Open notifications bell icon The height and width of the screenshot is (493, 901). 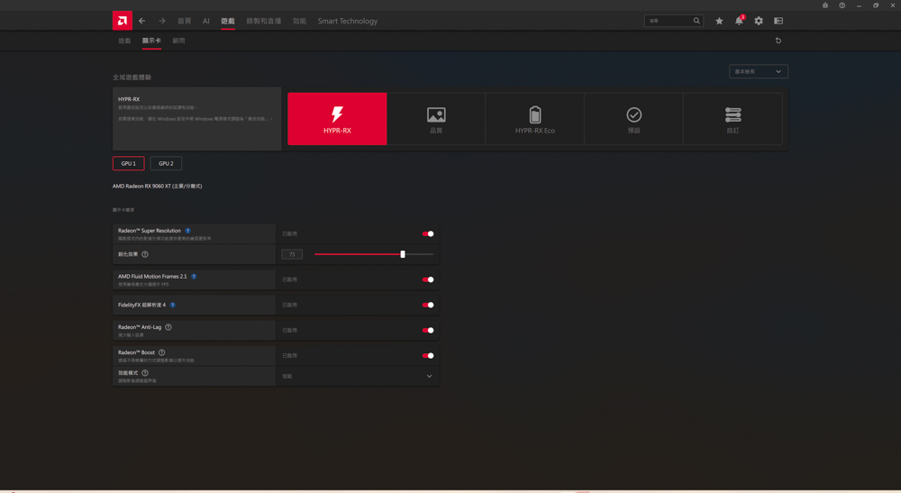739,21
